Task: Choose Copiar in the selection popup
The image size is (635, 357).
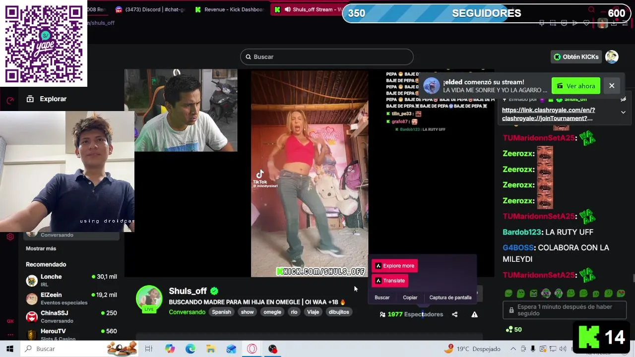Action: [x=410, y=297]
